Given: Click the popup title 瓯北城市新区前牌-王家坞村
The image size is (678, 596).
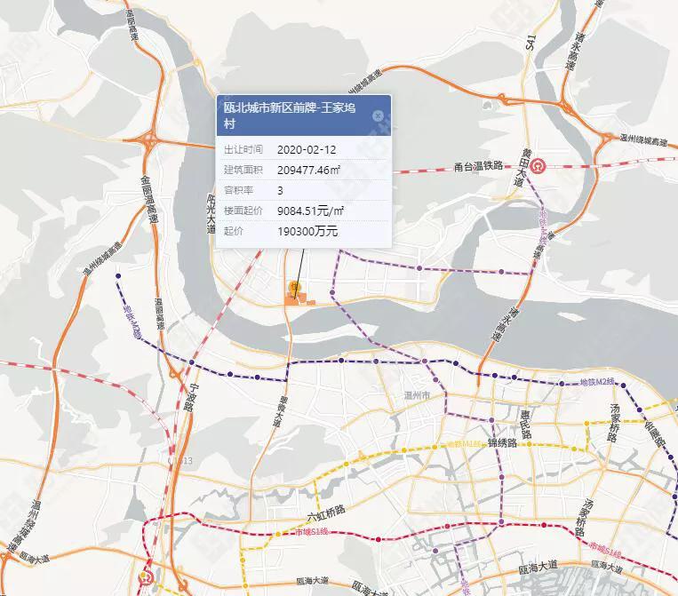Looking at the screenshot, I should point(290,115).
